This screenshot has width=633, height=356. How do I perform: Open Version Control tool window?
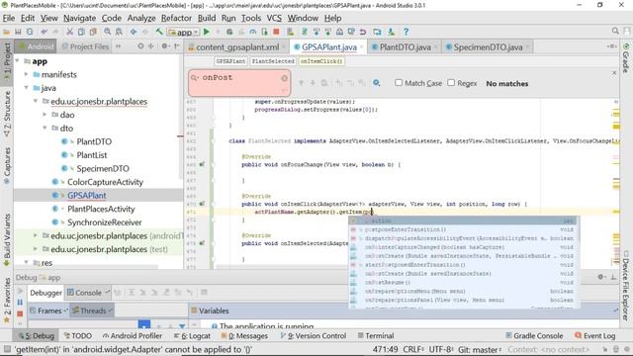[314, 335]
